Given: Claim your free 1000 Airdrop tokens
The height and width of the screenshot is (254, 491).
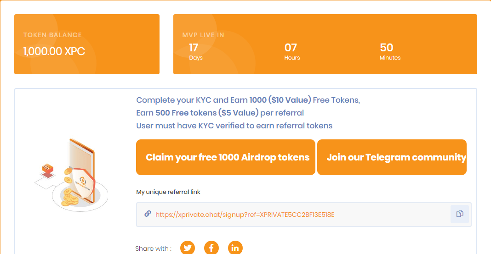Looking at the screenshot, I should pyautogui.click(x=226, y=157).
